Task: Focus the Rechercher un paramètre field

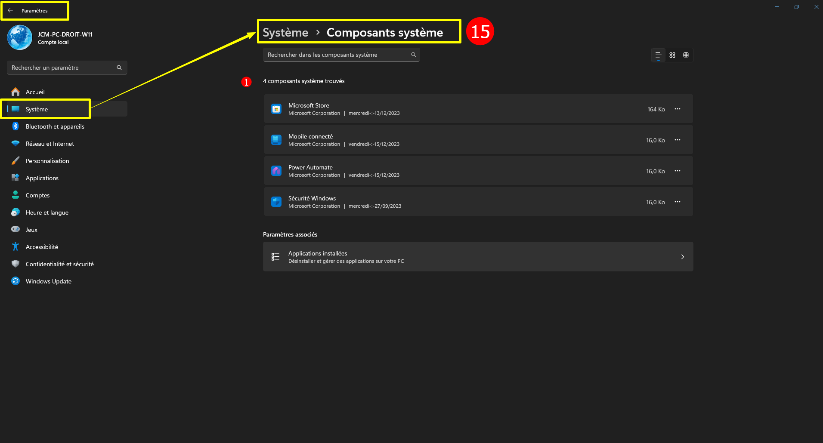Action: click(x=67, y=68)
